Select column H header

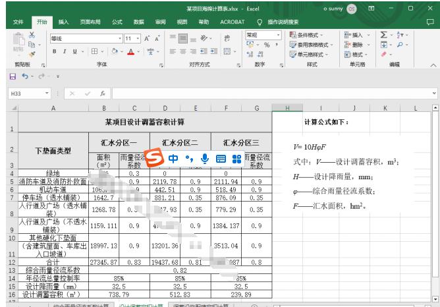click(287, 108)
